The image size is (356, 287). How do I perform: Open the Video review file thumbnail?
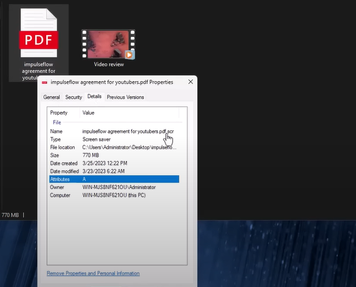[108, 44]
